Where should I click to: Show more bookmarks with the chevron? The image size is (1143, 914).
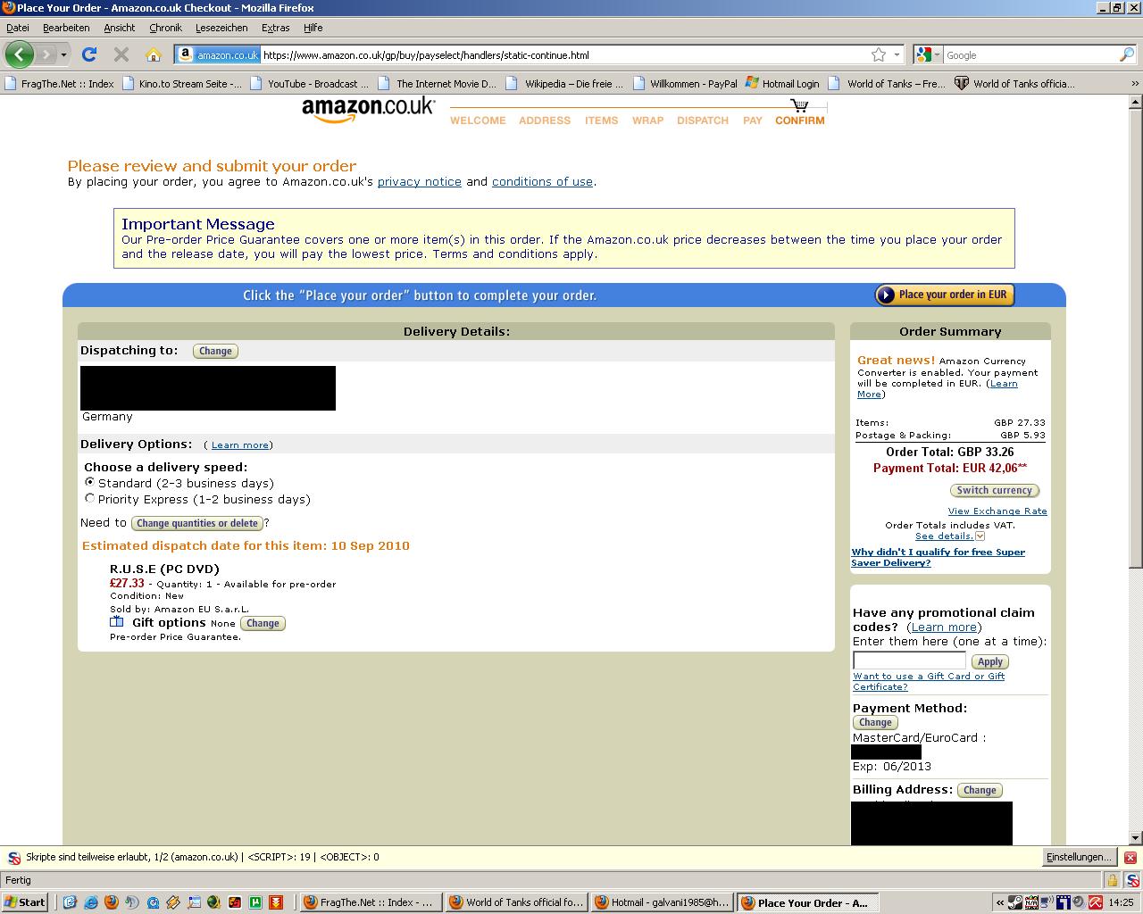tap(1135, 83)
